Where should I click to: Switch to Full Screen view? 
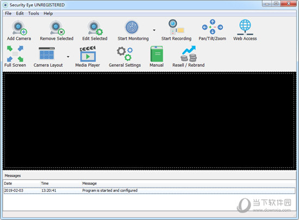[15, 56]
